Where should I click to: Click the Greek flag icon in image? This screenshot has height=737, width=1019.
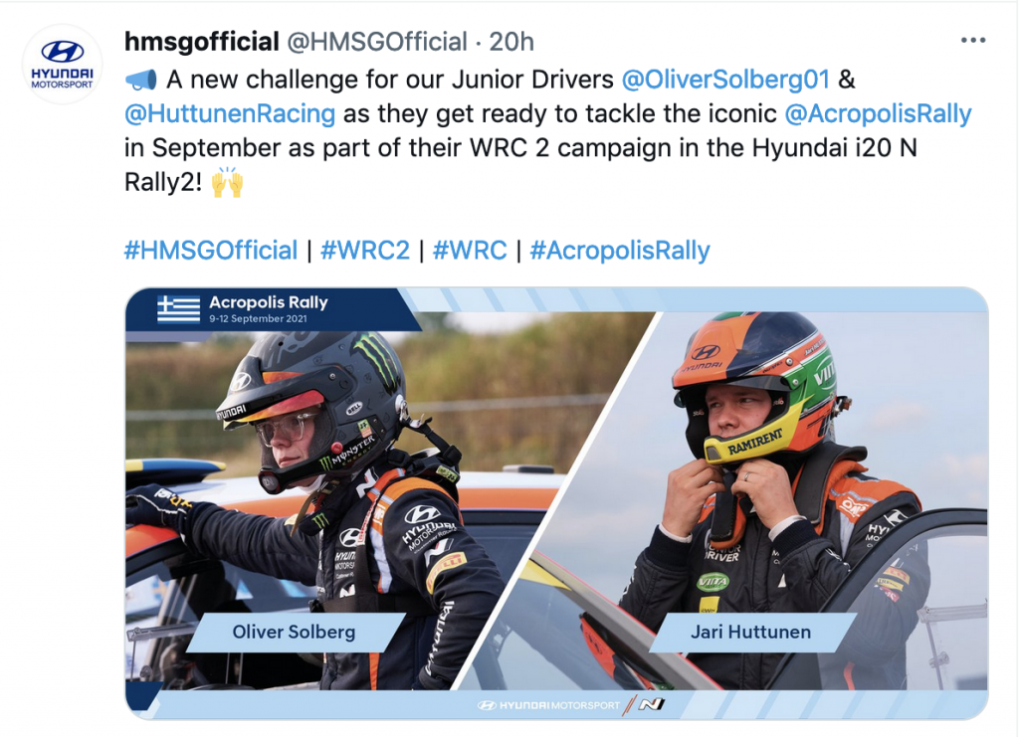click(x=179, y=308)
